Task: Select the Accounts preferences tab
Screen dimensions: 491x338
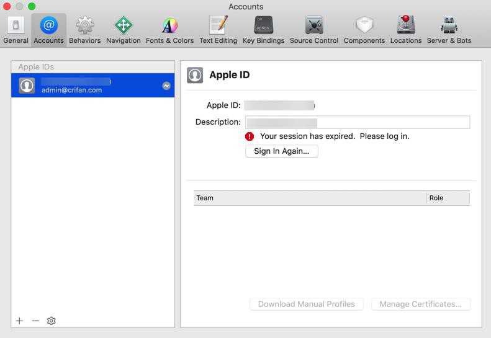Action: [x=48, y=30]
